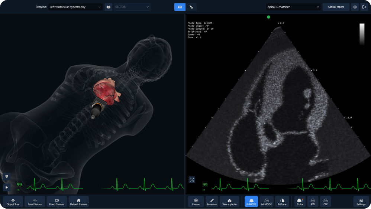
Task: Activate Color Doppler mode
Action: pyautogui.click(x=300, y=202)
